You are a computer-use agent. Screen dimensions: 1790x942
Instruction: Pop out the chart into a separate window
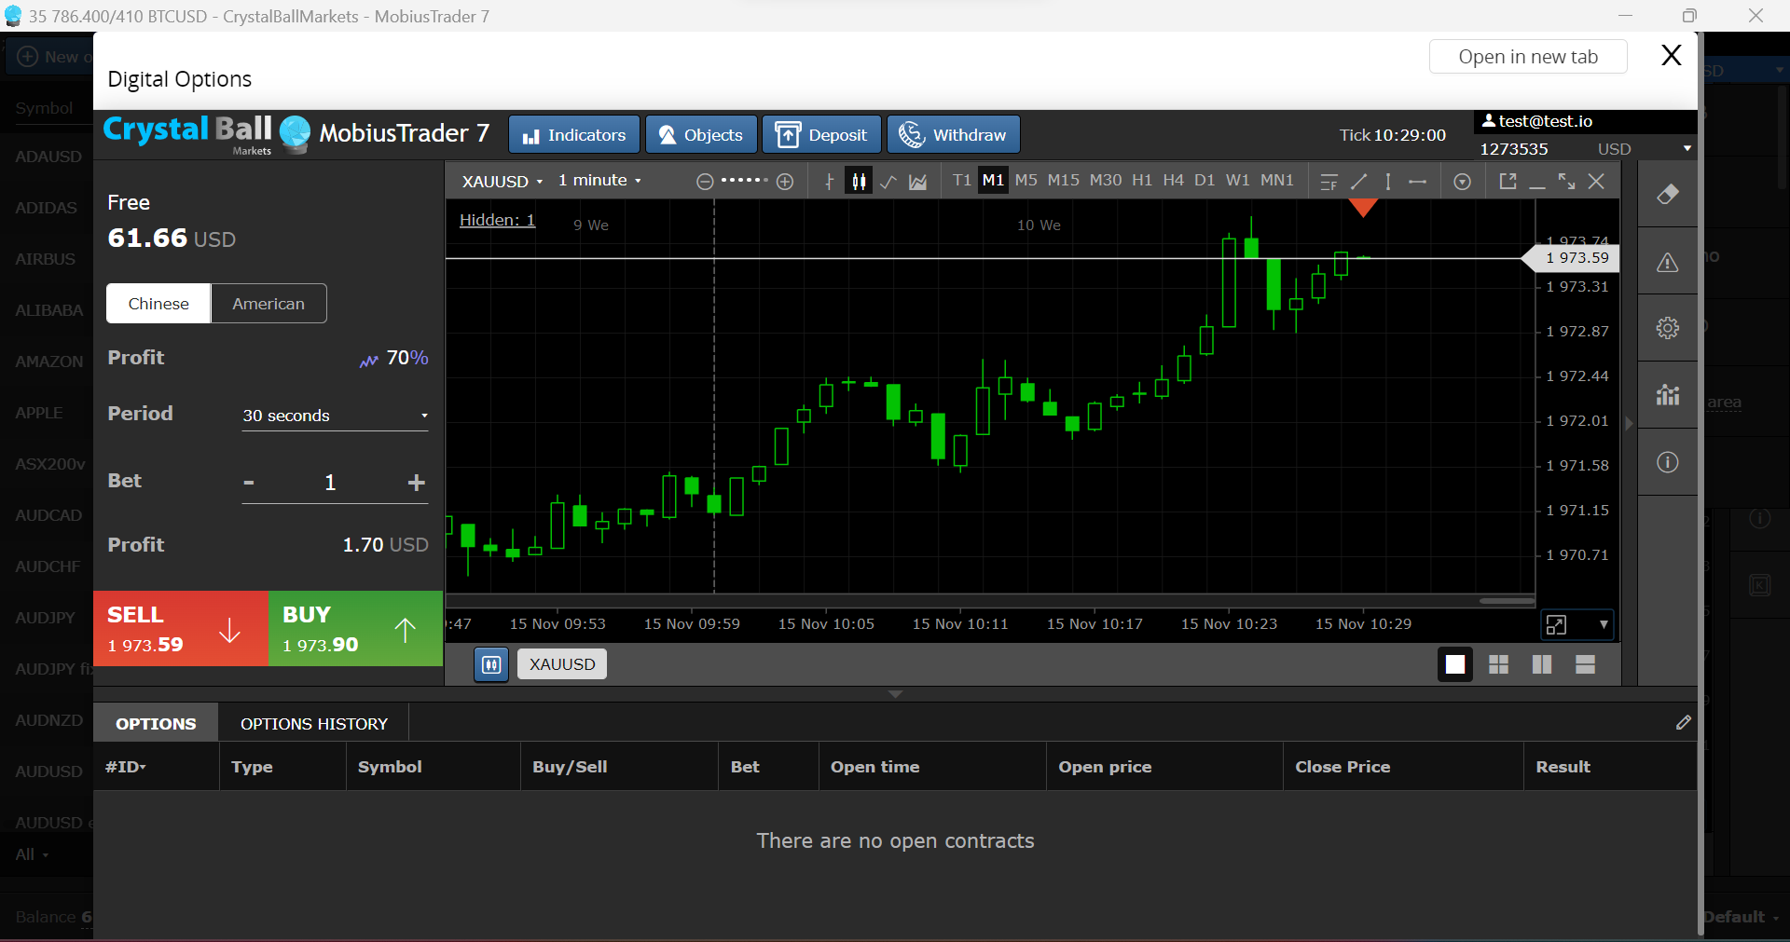1508,181
